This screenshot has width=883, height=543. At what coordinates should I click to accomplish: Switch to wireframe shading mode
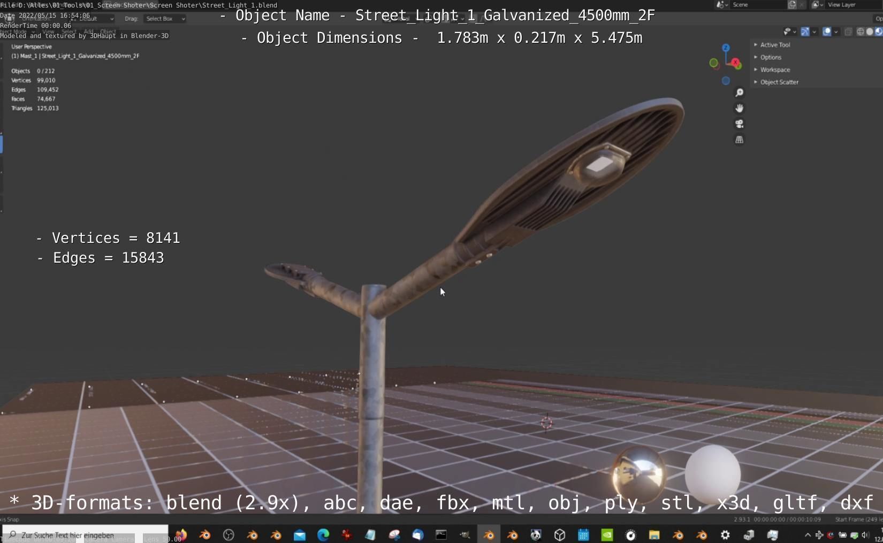861,32
